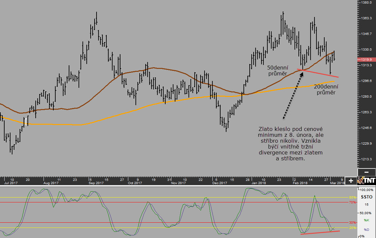Click the 1363.3 price axis label
The width and height of the screenshot is (376, 238).
pos(366,18)
